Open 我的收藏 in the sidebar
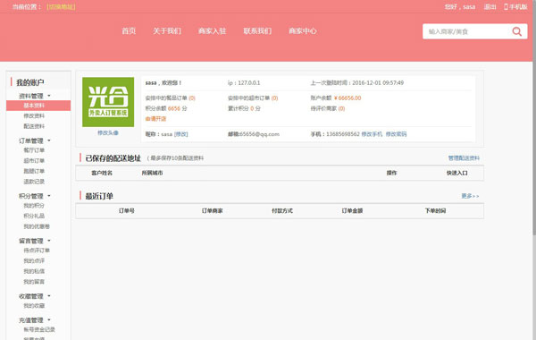This screenshot has height=340, width=536. [x=34, y=306]
